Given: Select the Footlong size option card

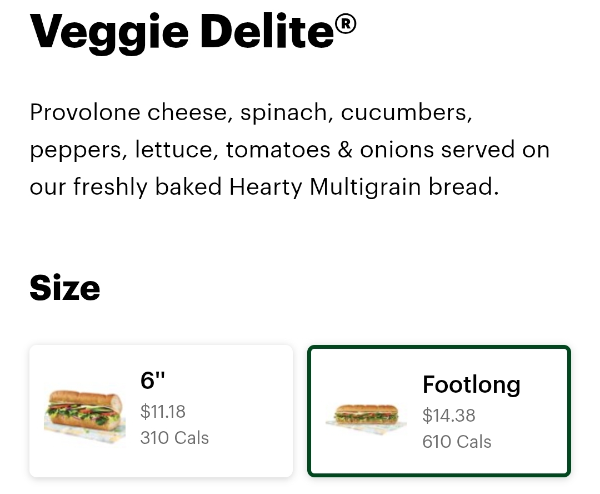Looking at the screenshot, I should (439, 411).
